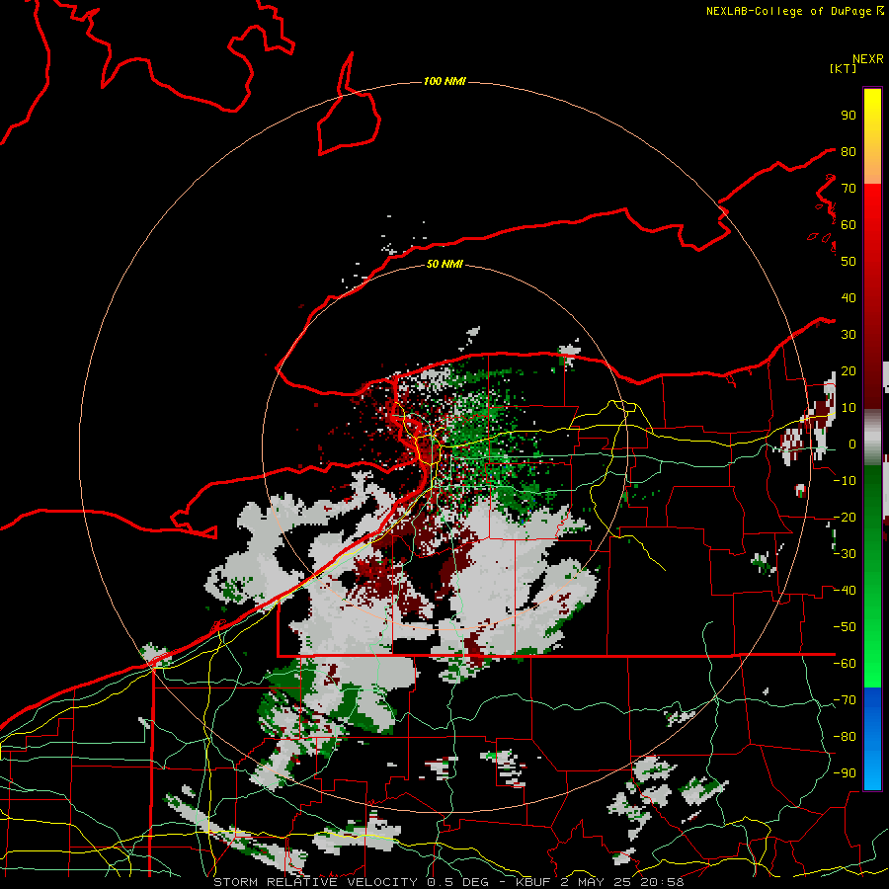This screenshot has height=889, width=889.
Task: Click the positive 80 value on the velocity scale
Action: tap(849, 151)
